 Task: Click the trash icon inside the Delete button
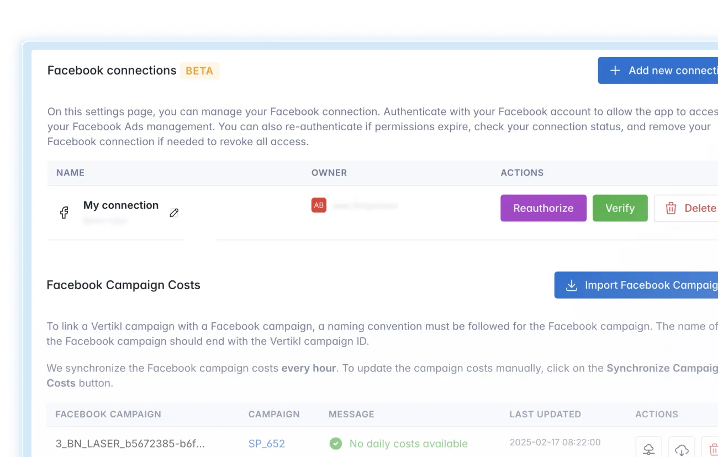pyautogui.click(x=671, y=208)
